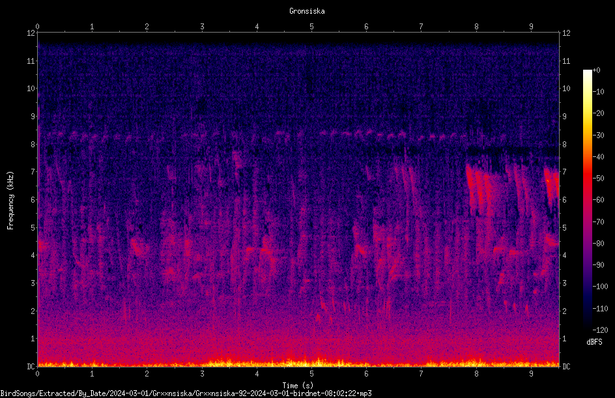Select the 5 second mark on bottom axis
Viewport: 615px width, 398px height.
[311, 374]
